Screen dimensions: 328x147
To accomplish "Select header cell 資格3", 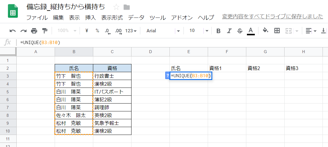I will pyautogui.click(x=303, y=68).
